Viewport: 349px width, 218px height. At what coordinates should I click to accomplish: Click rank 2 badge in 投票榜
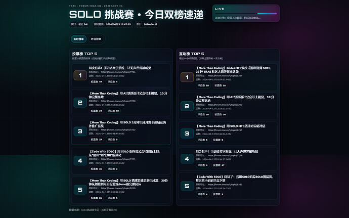80,103
